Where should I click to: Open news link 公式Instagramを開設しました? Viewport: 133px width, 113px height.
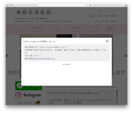pos(84,93)
